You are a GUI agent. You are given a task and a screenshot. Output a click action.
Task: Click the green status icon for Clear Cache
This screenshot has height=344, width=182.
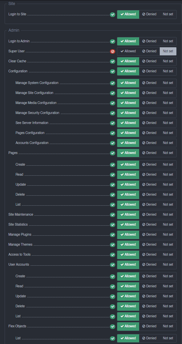pos(113,61)
